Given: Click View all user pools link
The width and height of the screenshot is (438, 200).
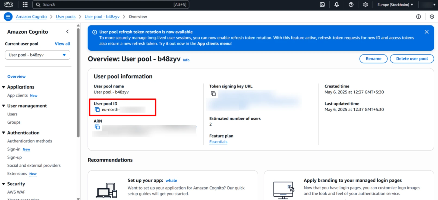Looking at the screenshot, I should point(62,44).
